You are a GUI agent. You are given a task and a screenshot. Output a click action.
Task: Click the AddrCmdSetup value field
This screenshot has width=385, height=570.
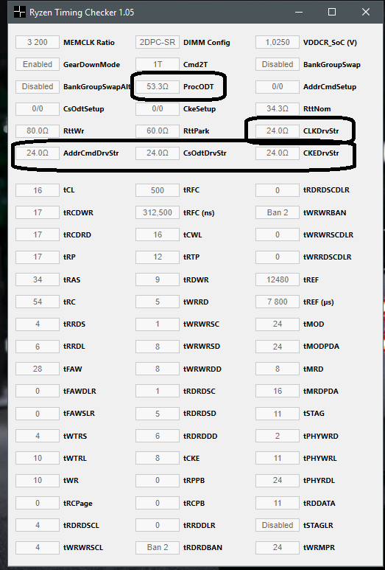point(278,86)
